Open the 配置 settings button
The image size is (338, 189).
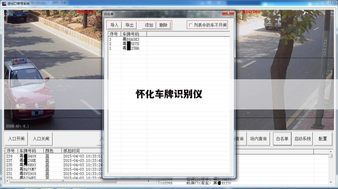[323, 139]
